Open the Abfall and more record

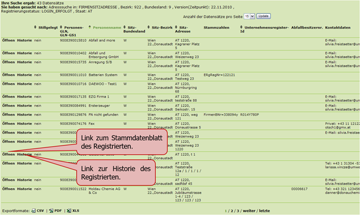click(8, 40)
